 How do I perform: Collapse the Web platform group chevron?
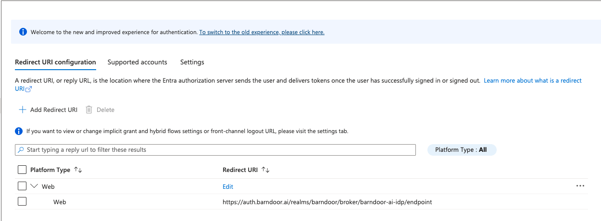click(x=34, y=186)
